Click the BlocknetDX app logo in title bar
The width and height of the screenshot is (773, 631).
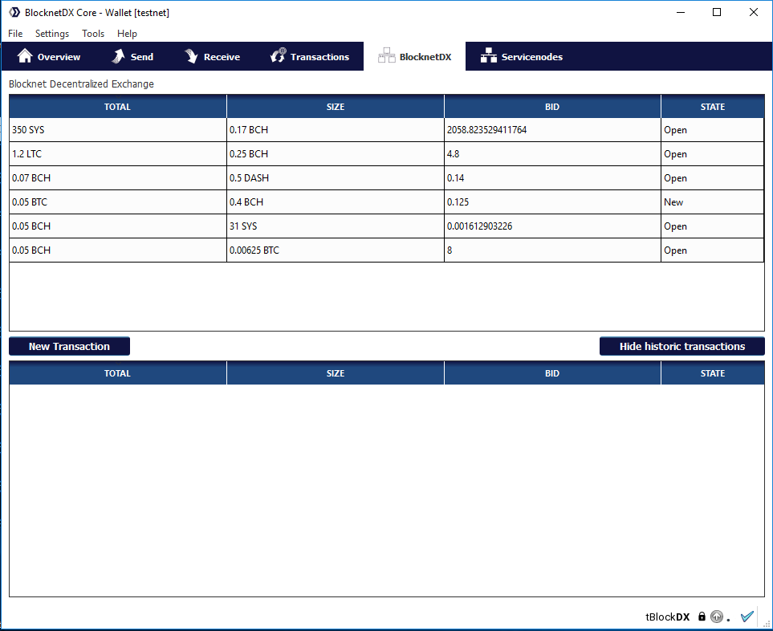point(14,12)
